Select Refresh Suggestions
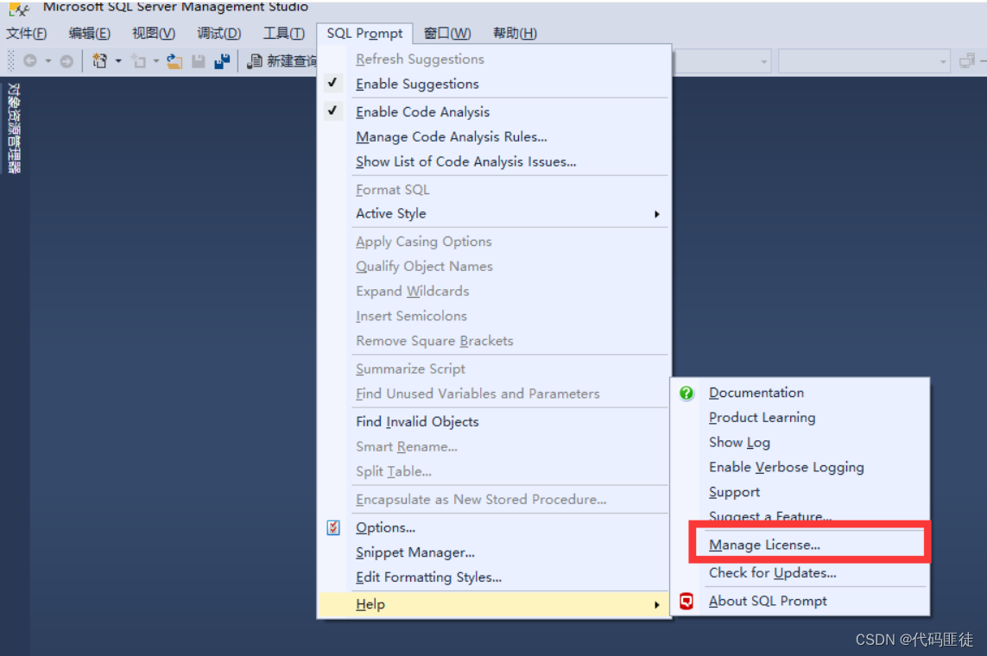Image resolution: width=987 pixels, height=656 pixels. pyautogui.click(x=420, y=59)
